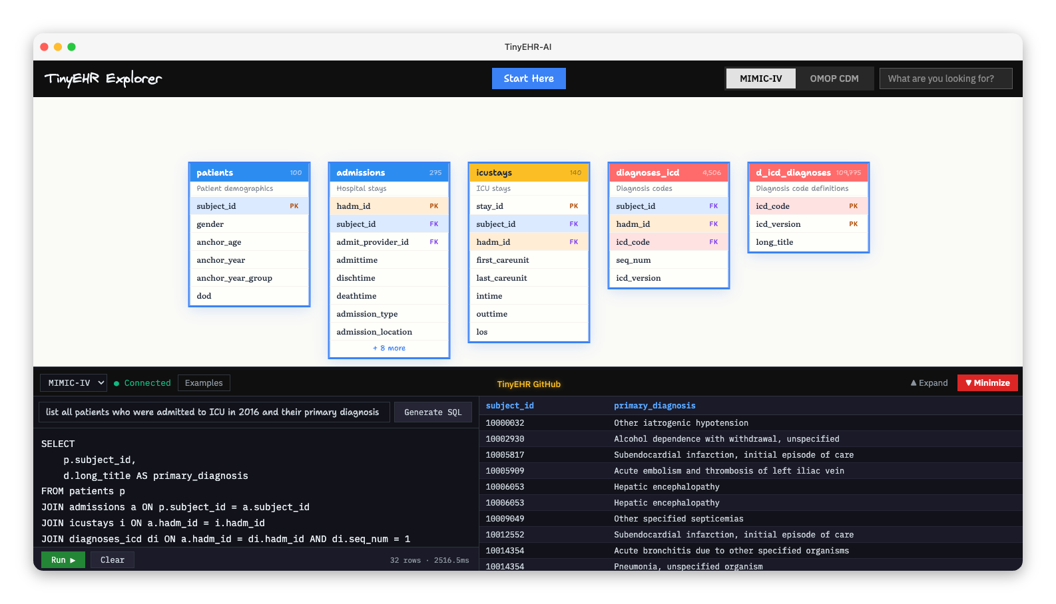Select anchor_year_group in patients
The image size is (1056, 604).
click(x=249, y=278)
